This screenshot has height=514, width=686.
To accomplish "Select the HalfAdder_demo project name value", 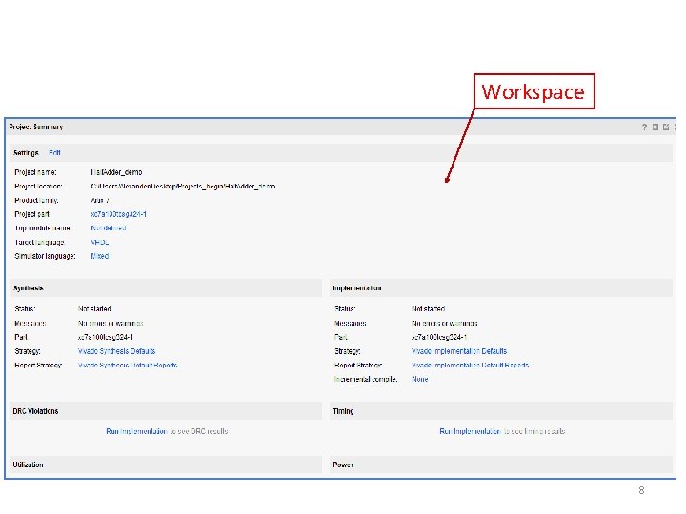I will pyautogui.click(x=116, y=172).
